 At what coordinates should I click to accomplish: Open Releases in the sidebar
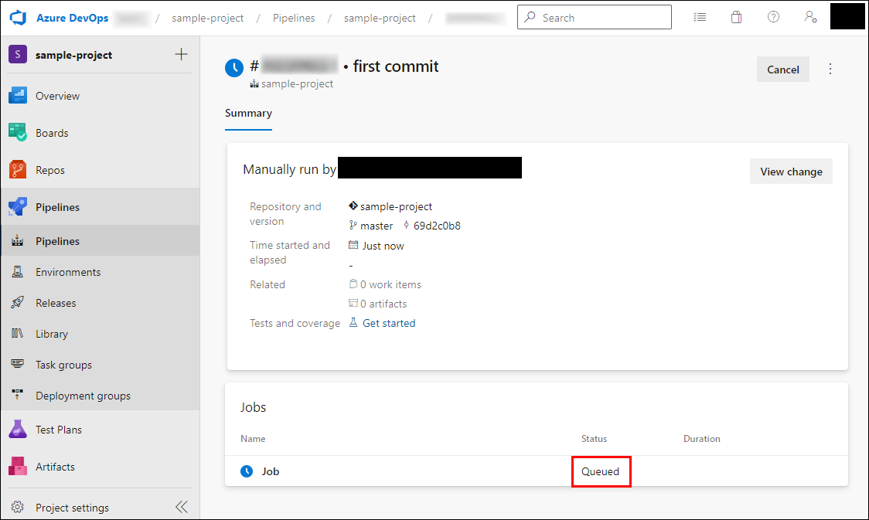pyautogui.click(x=56, y=303)
